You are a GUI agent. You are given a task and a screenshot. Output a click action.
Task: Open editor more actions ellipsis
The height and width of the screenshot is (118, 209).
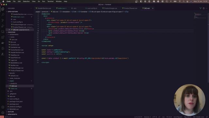coord(207,8)
